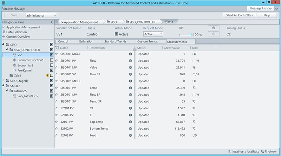This screenshot has height=156, width=281.
Task: Click the cancel cross button beside KPI
Action: 214,34
